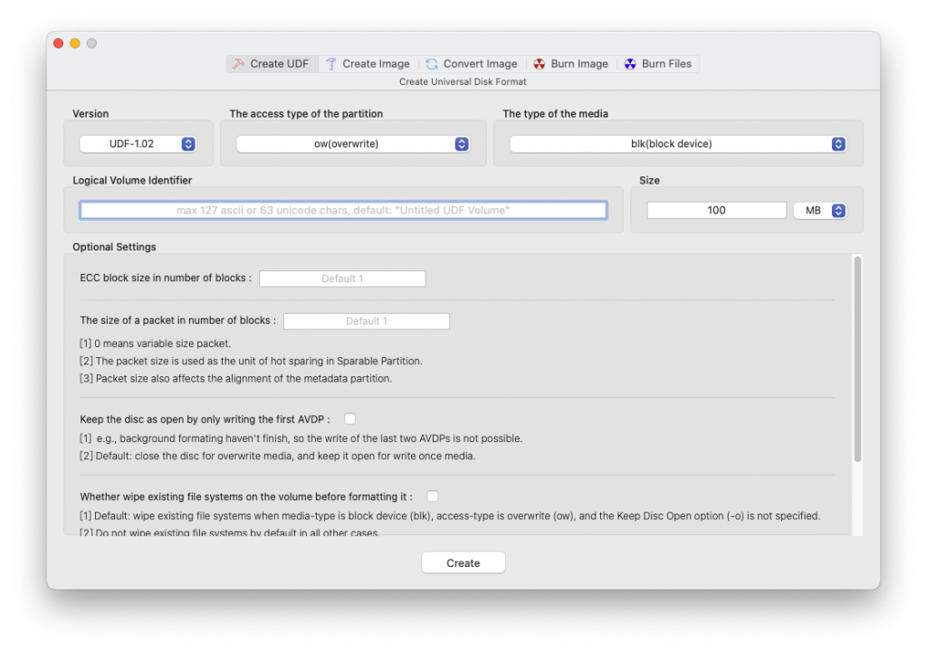Click the '[1] 0 means variable size packet.' note
The width and height of the screenshot is (927, 651).
[x=156, y=344]
